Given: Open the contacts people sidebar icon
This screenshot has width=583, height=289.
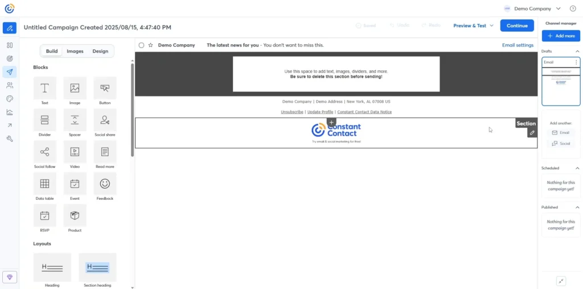Looking at the screenshot, I should click(10, 85).
